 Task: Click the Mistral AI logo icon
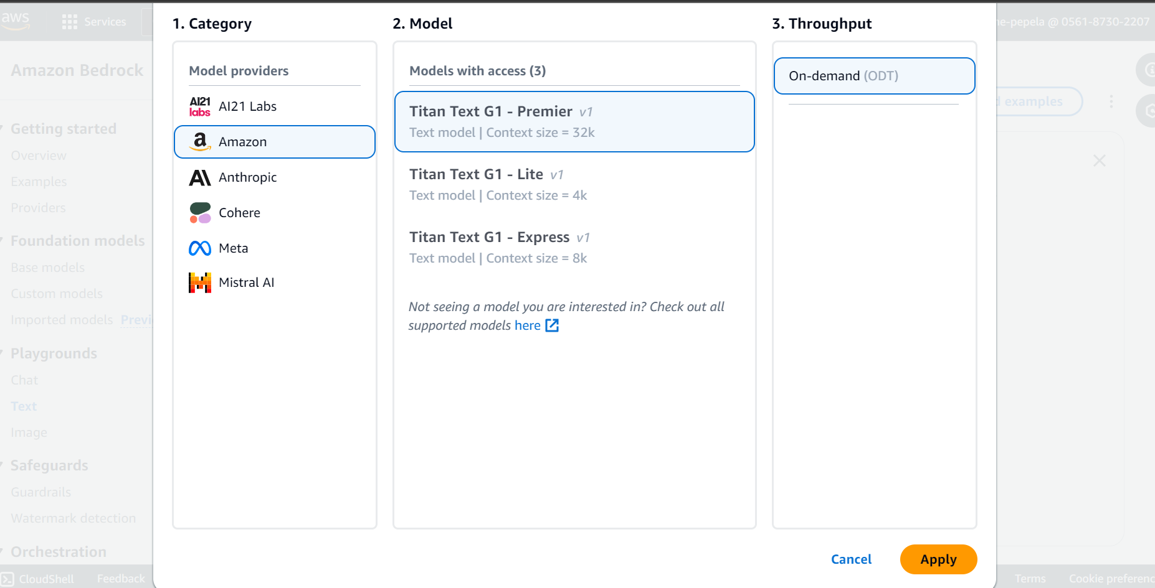coord(200,282)
